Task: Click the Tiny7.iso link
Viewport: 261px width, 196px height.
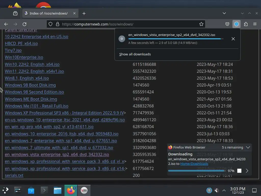Action: [13, 50]
